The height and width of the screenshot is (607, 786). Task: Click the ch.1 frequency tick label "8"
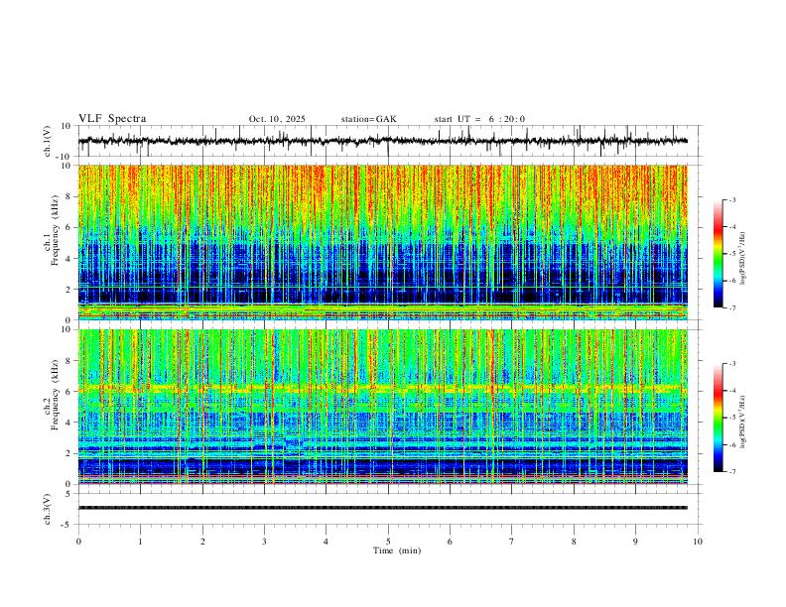click(x=70, y=196)
